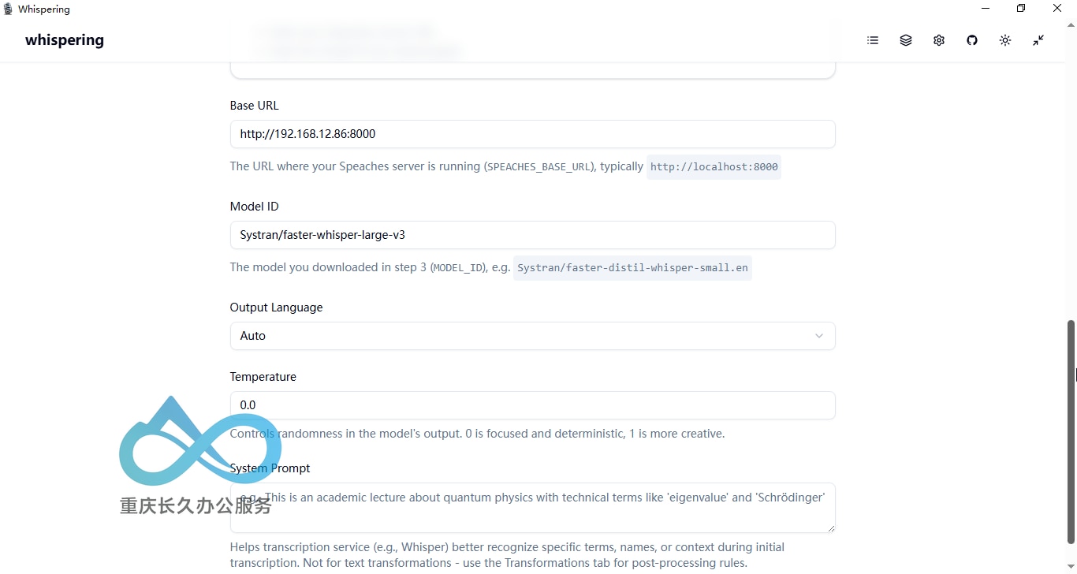The width and height of the screenshot is (1077, 574).
Task: Click the System Prompt resize handle corner
Action: (x=830, y=527)
